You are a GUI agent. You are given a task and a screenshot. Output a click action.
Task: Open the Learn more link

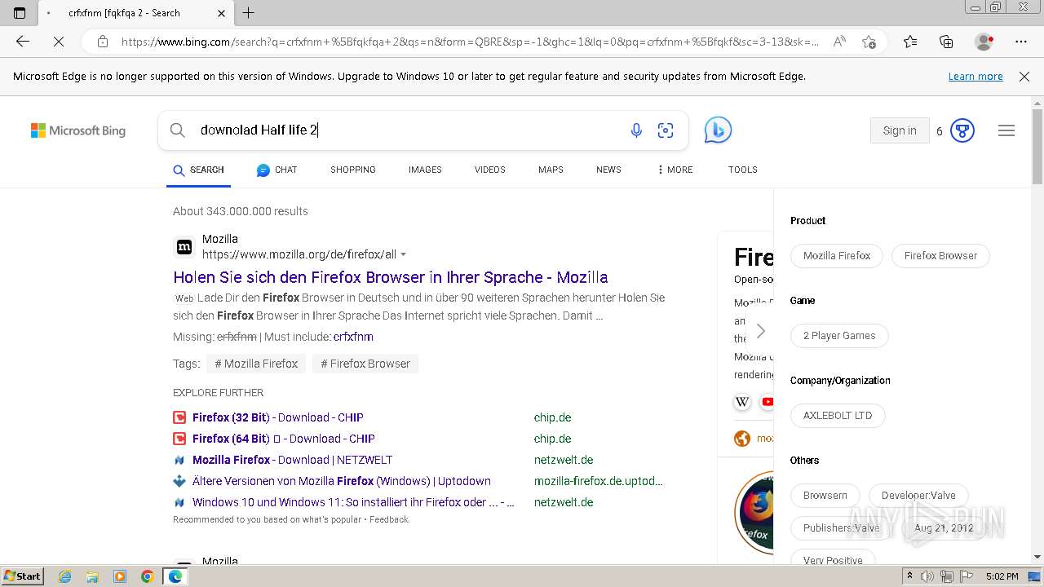click(x=975, y=77)
